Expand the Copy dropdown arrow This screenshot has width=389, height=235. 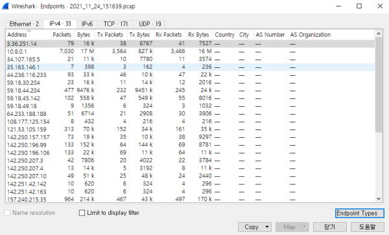[267, 227]
